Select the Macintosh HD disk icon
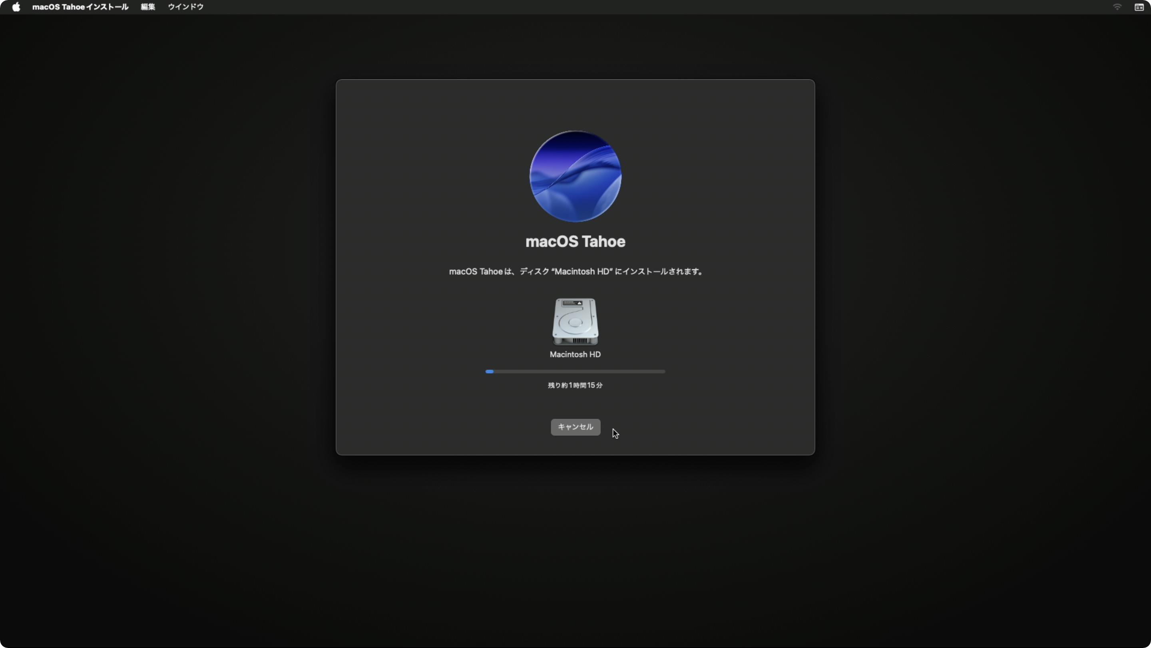 (x=575, y=322)
